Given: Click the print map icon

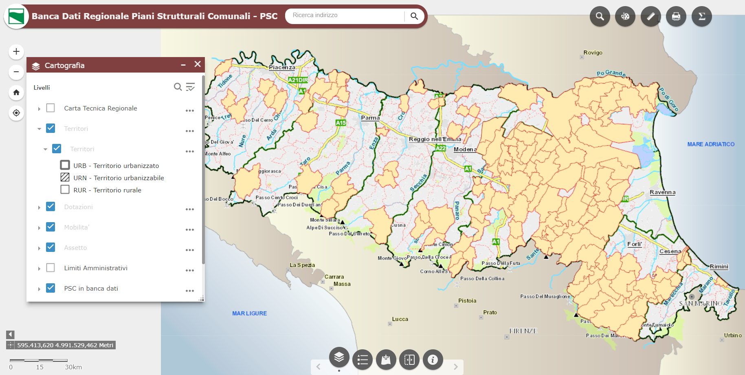Looking at the screenshot, I should click(x=676, y=16).
